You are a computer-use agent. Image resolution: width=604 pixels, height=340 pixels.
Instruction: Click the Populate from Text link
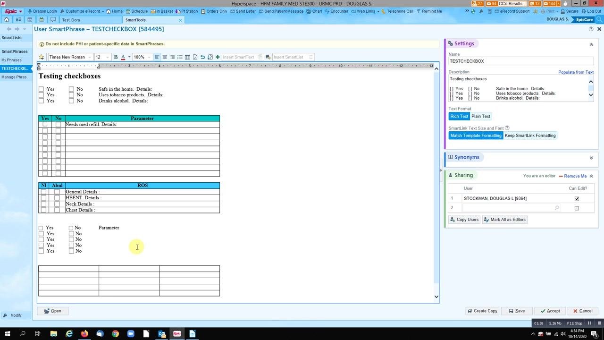pyautogui.click(x=576, y=72)
